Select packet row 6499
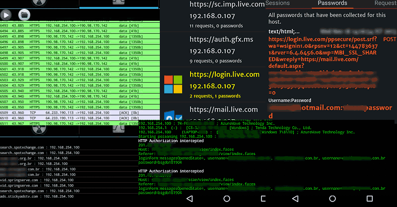This screenshot has width=397, height=207. (80, 58)
